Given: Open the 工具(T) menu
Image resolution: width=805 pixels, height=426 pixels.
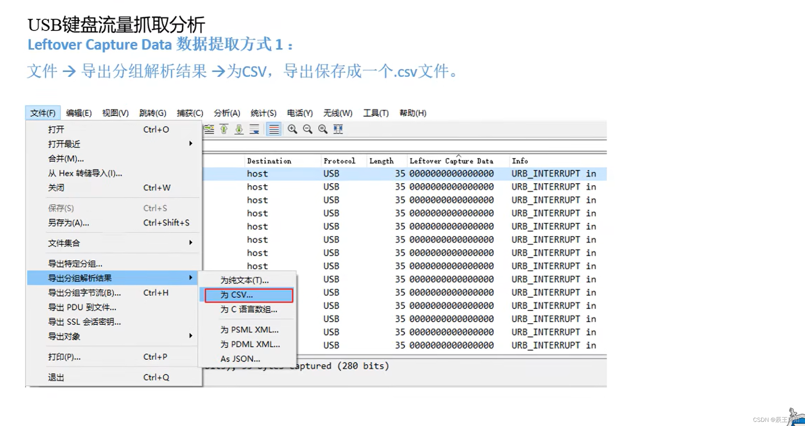Looking at the screenshot, I should (x=376, y=113).
